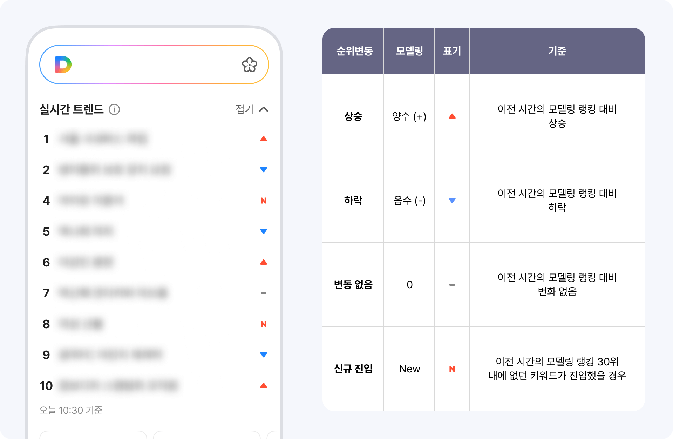Click the blue fall arrow beside rank 2
Image resolution: width=673 pixels, height=439 pixels.
(x=263, y=169)
